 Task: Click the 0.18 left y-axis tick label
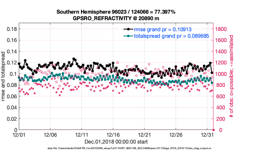click(12, 29)
